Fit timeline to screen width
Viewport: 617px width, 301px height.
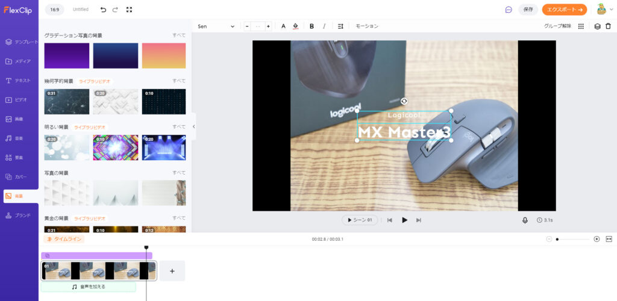point(609,239)
